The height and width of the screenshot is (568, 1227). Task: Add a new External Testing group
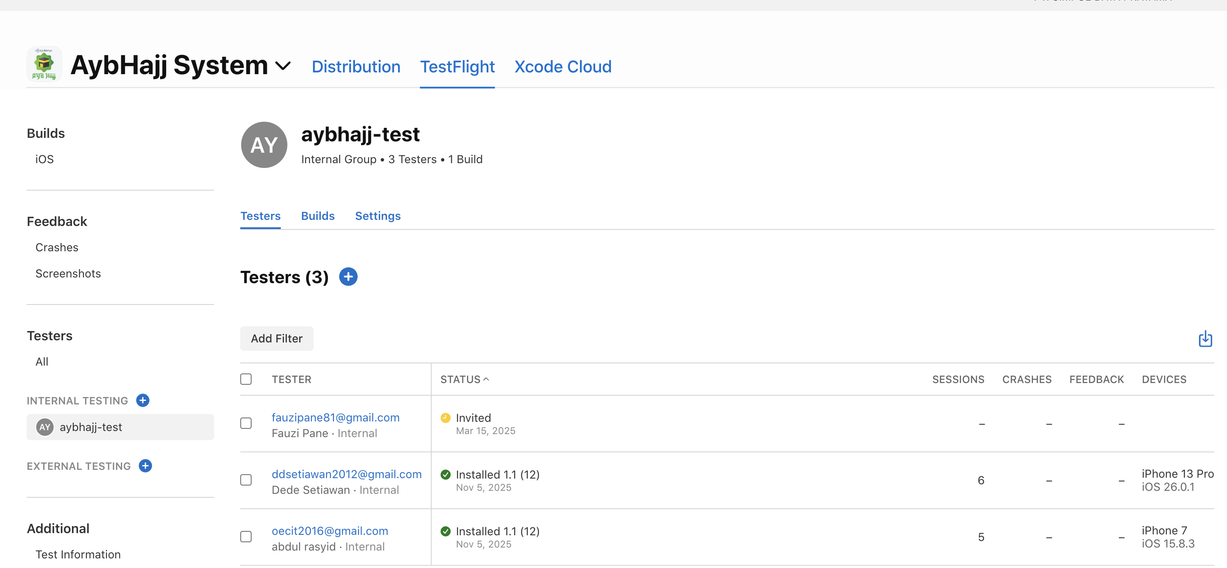[145, 465]
